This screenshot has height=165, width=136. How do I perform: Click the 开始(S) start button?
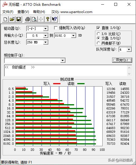pyautogui.click(x=122, y=60)
